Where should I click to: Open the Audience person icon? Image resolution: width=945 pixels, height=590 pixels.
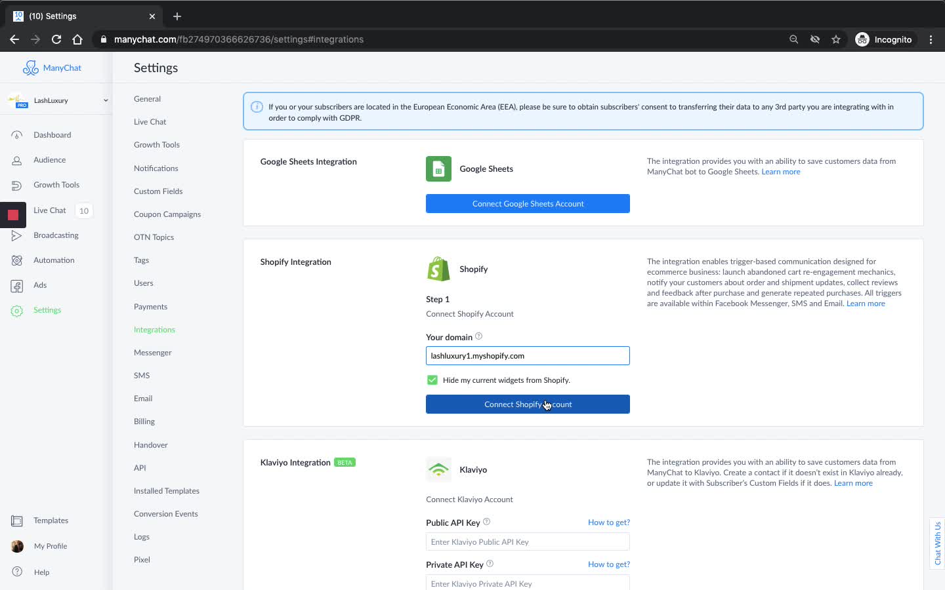(17, 160)
